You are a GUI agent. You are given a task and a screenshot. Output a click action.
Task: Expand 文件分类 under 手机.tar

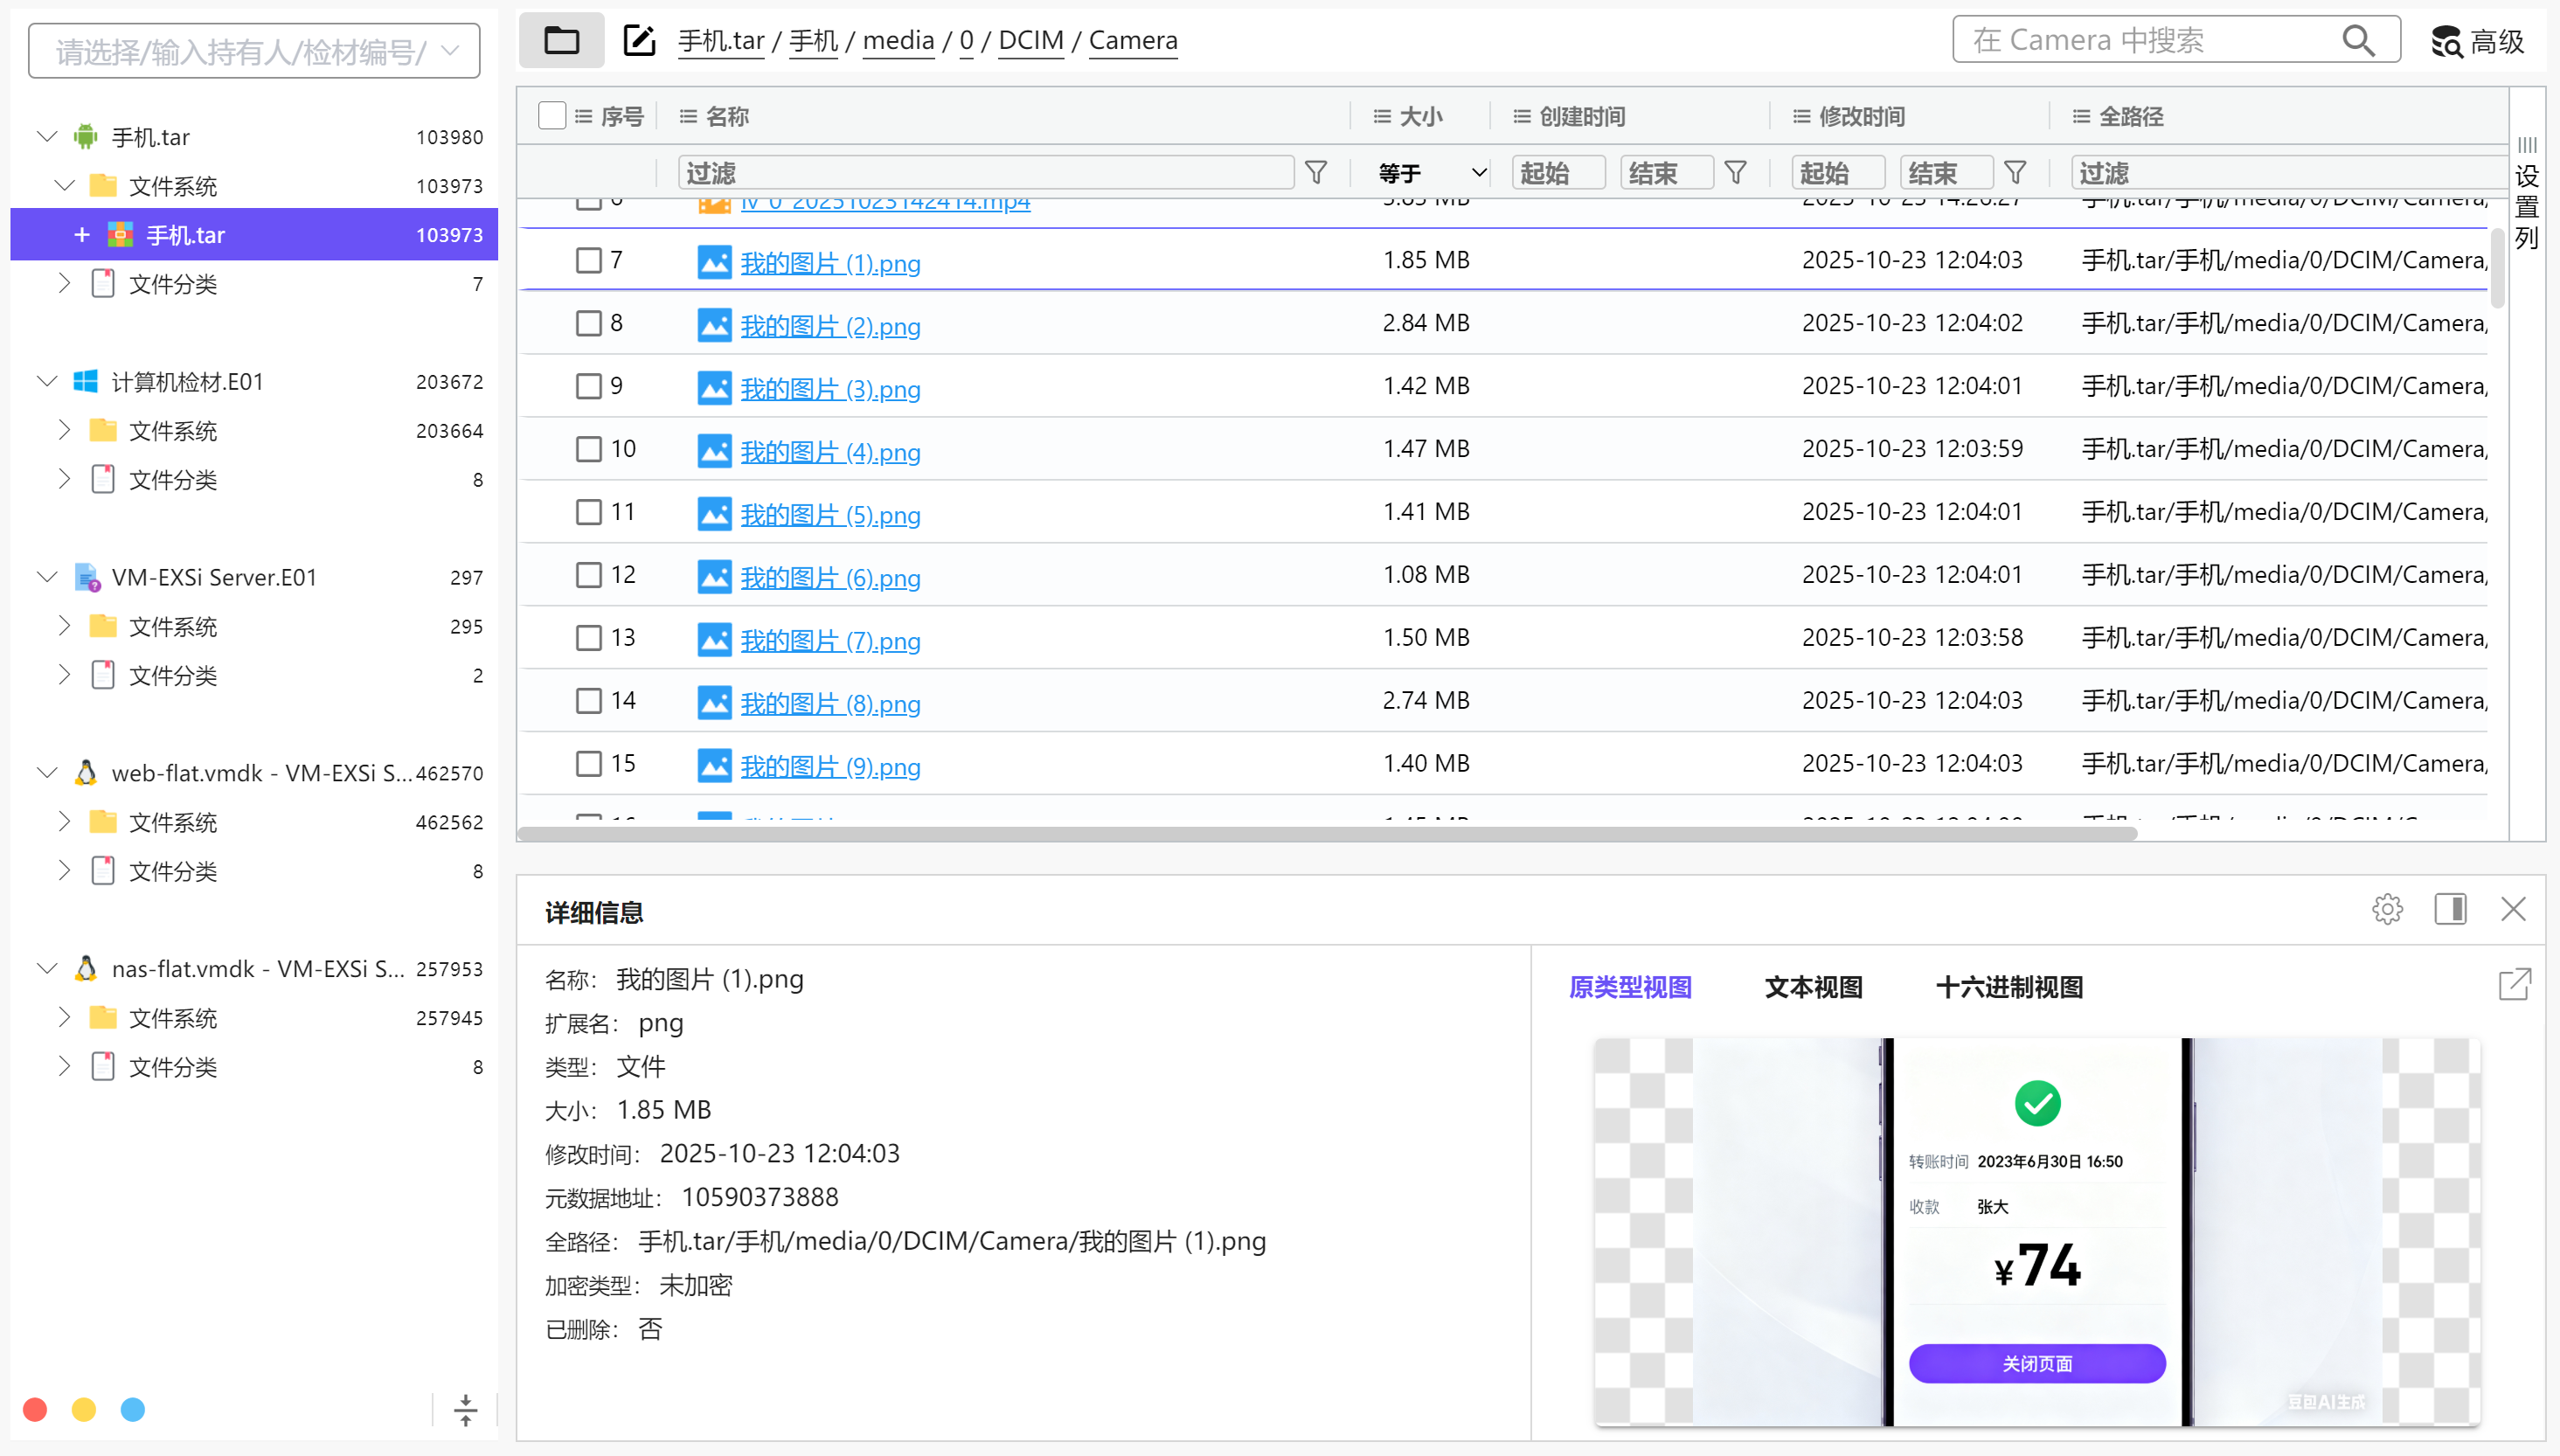click(x=65, y=284)
